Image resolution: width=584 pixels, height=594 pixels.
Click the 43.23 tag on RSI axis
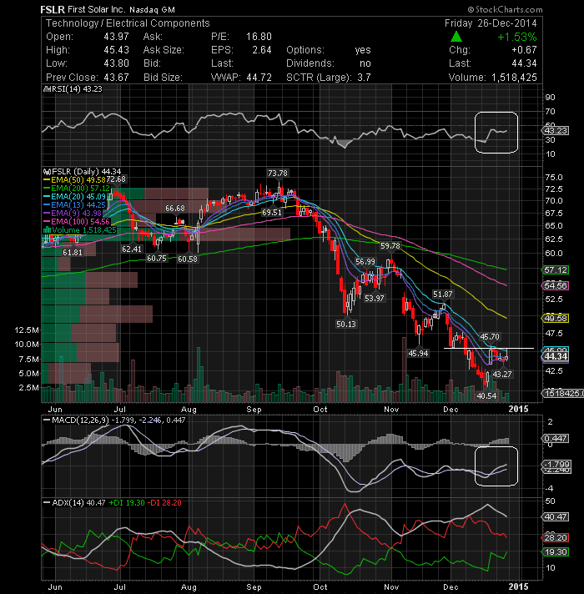coord(556,131)
